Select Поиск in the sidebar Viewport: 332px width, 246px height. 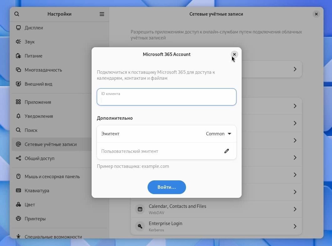pyautogui.click(x=59, y=130)
